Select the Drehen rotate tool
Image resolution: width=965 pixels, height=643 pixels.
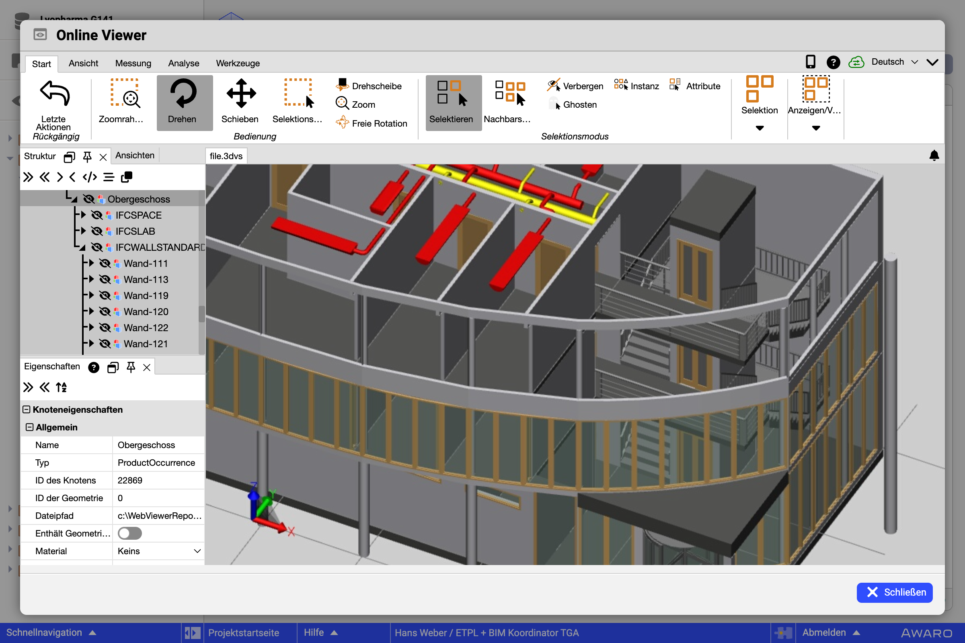pyautogui.click(x=184, y=102)
